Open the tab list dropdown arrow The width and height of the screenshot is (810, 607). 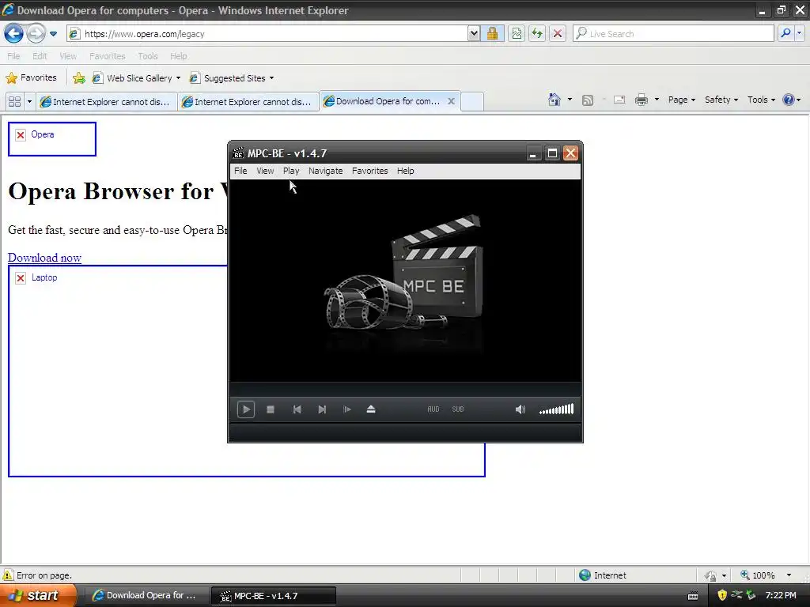(x=29, y=102)
